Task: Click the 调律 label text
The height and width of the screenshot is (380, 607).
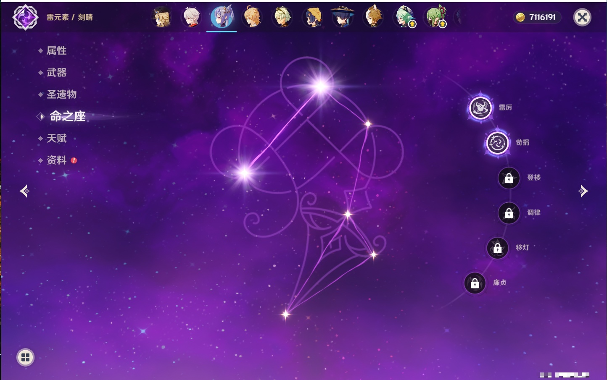Action: point(534,212)
